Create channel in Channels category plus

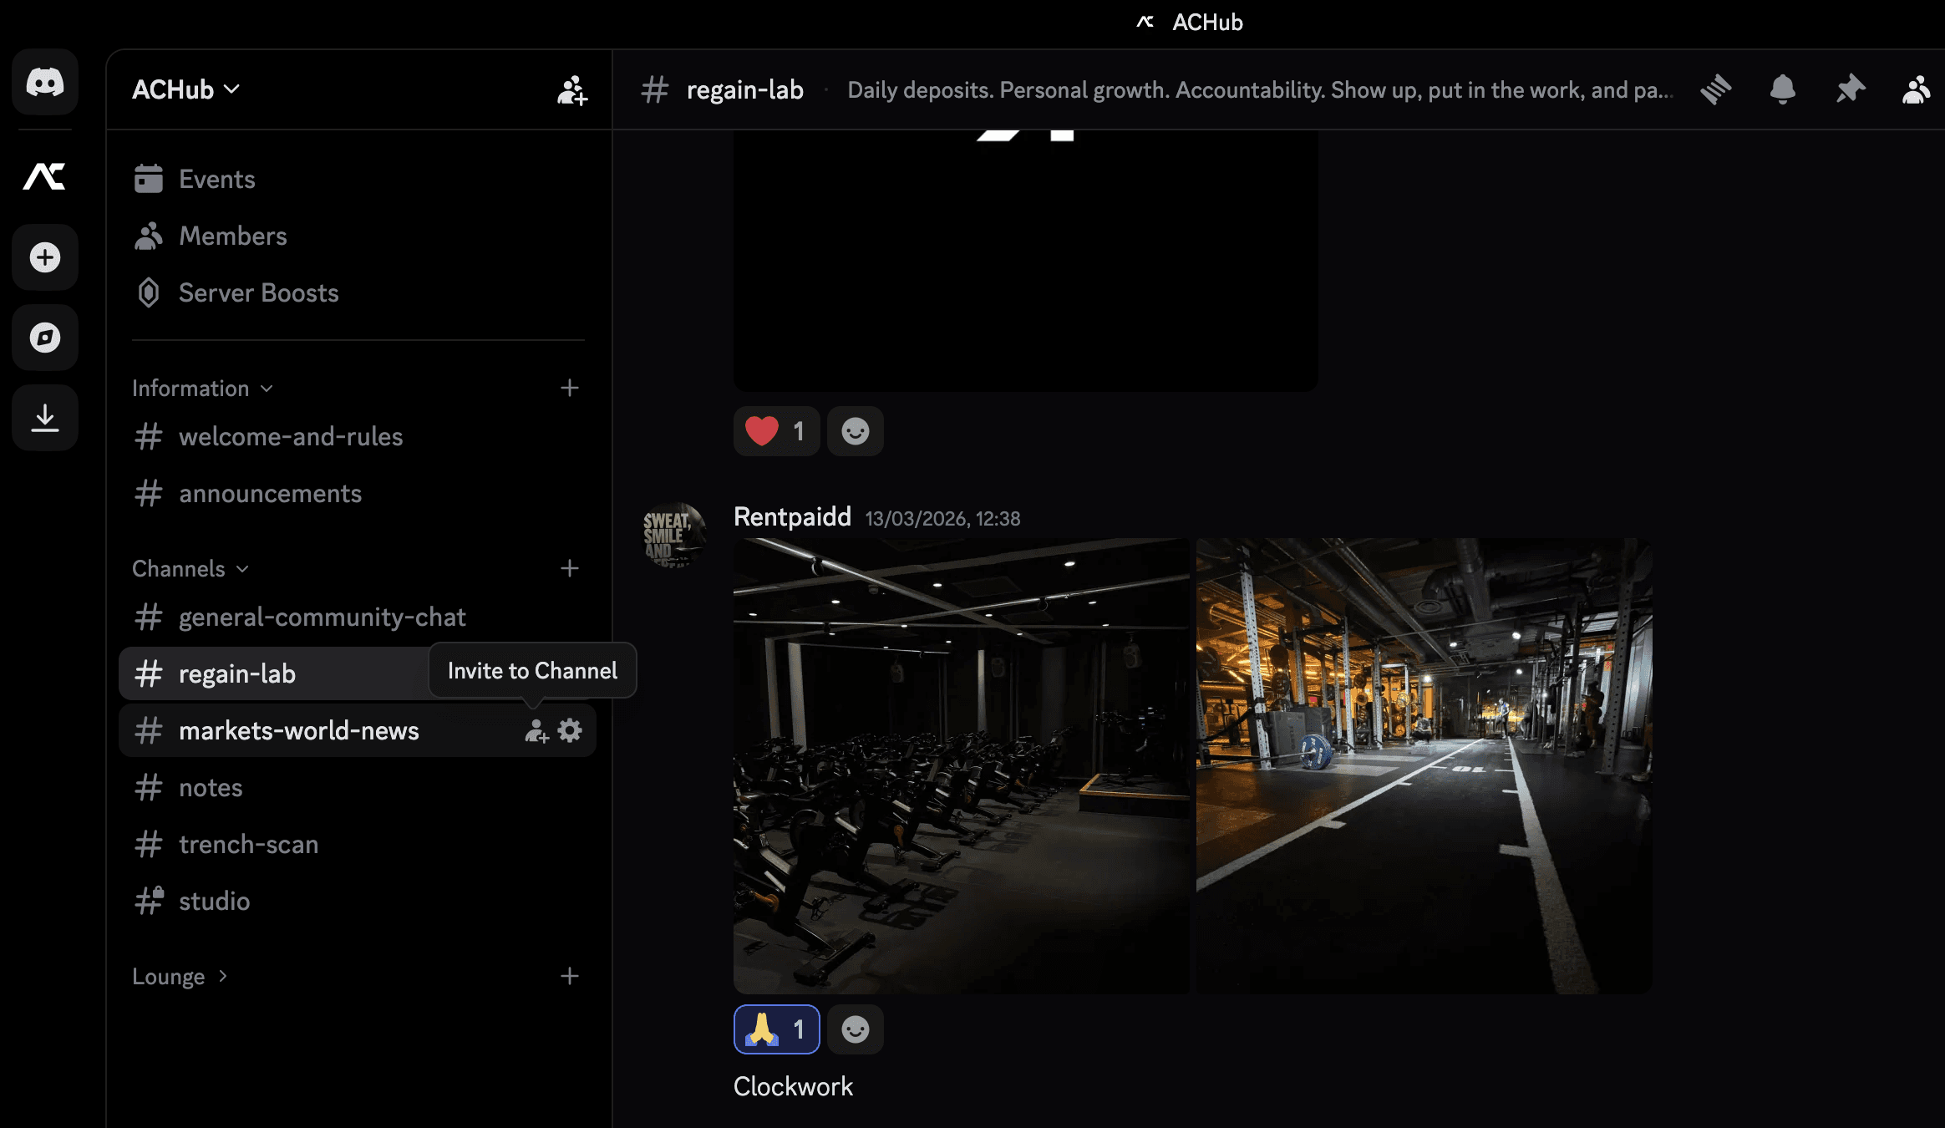[570, 569]
